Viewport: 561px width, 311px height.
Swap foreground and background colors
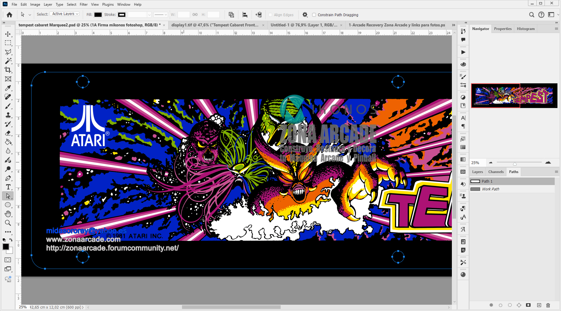coord(11,240)
